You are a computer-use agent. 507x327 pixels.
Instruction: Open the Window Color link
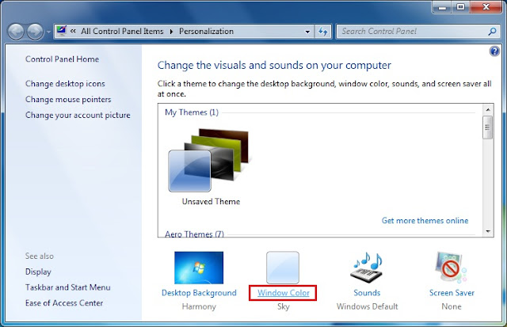[x=284, y=293]
